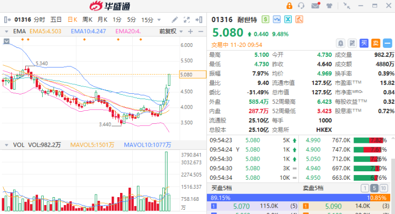Show 10-level order book depth

[383, 188]
